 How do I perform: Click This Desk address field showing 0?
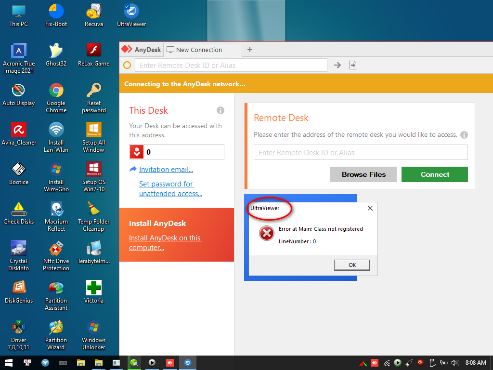177,152
